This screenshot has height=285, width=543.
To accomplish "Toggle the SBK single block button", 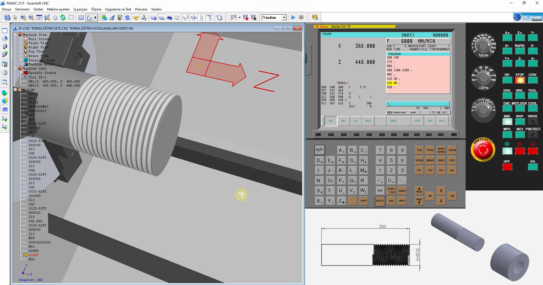I will coord(507,122).
